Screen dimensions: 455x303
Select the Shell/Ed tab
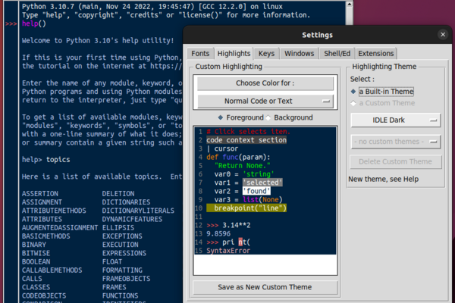tap(336, 54)
